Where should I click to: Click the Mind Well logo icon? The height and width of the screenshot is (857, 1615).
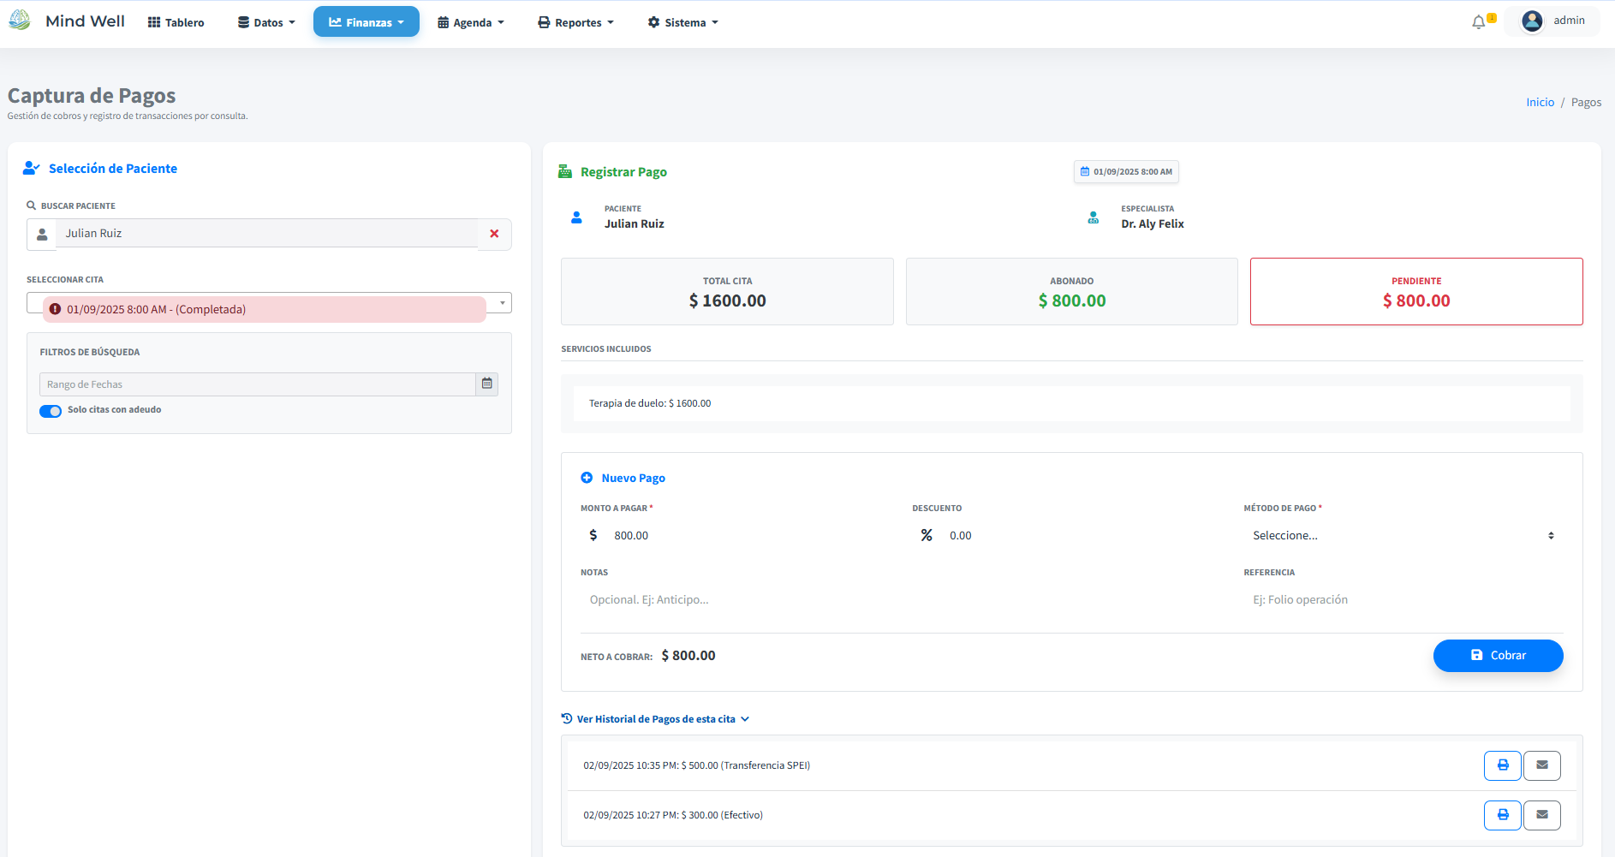[x=20, y=21]
